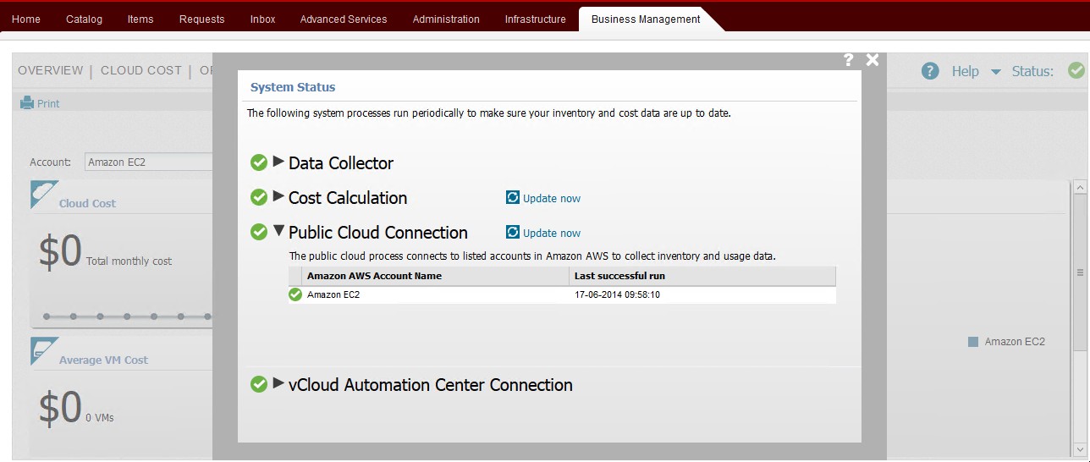The width and height of the screenshot is (1090, 462).
Task: Collapse the Public Cloud Connection section
Action: click(x=278, y=231)
